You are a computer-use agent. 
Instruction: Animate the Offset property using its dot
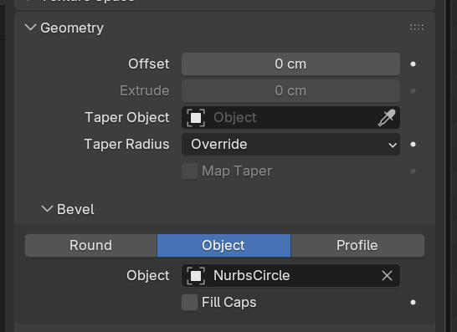pos(413,64)
